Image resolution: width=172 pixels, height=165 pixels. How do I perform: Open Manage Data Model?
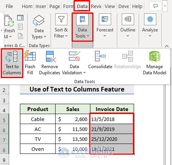pos(154,63)
